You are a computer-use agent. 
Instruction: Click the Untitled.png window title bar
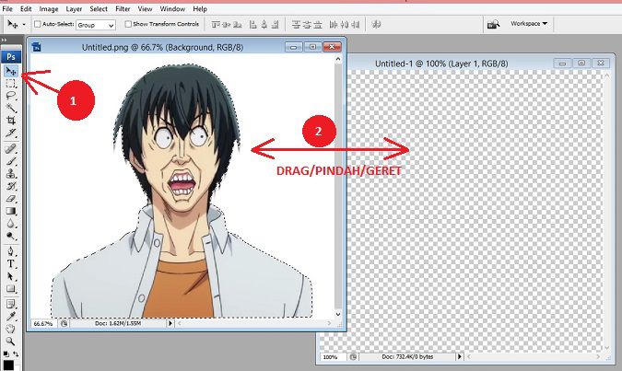(x=162, y=47)
